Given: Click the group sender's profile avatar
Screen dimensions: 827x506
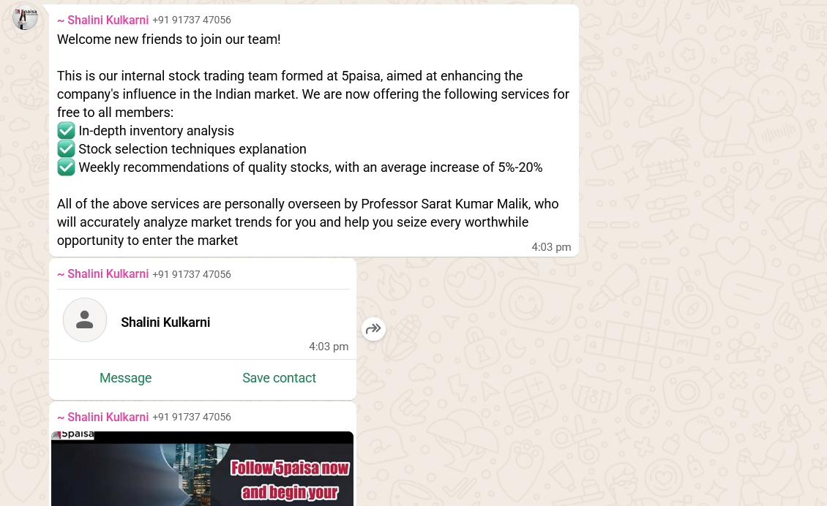Looking at the screenshot, I should pyautogui.click(x=25, y=17).
